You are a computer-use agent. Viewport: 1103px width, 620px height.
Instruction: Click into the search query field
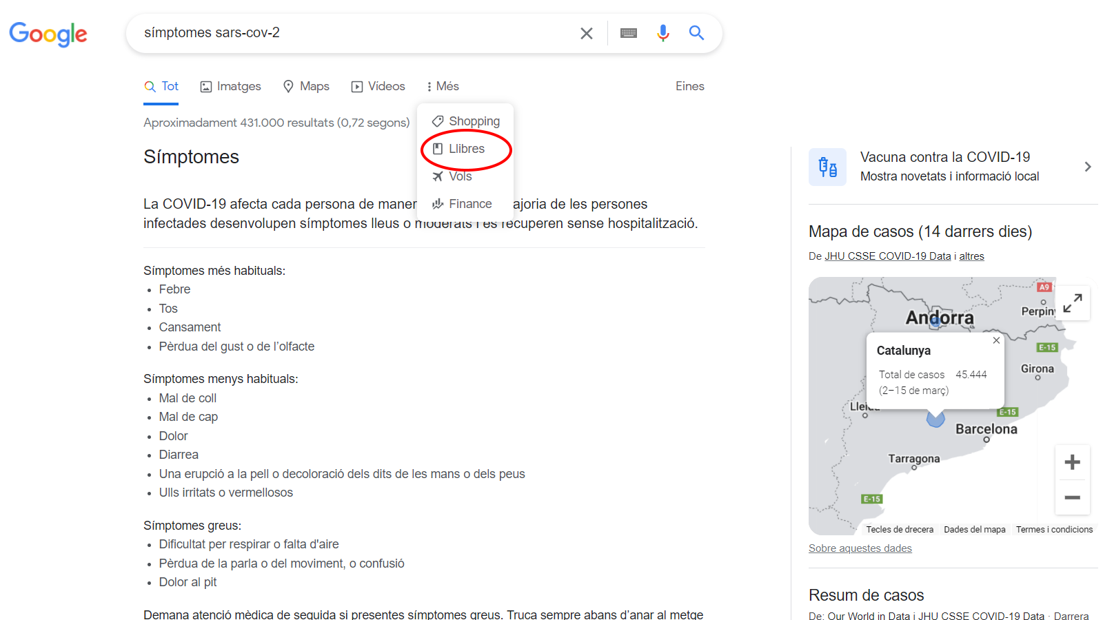coord(345,33)
